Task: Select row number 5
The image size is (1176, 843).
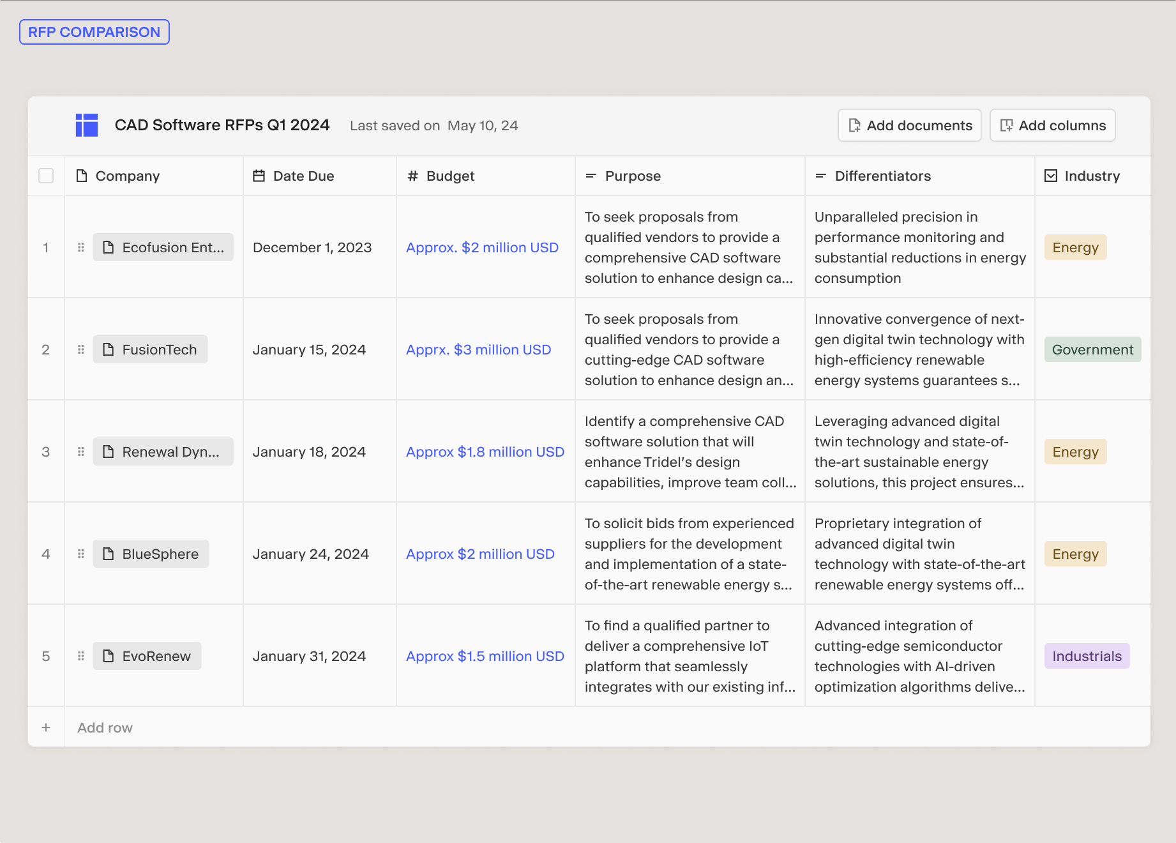Action: (46, 656)
